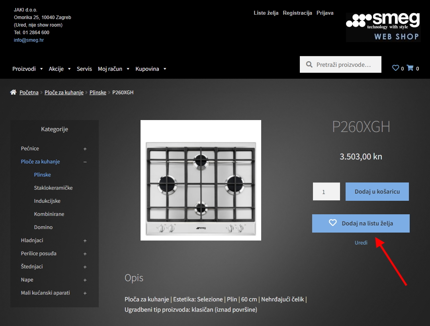Go to Početna in breadcrumb
This screenshot has width=430, height=326.
29,93
